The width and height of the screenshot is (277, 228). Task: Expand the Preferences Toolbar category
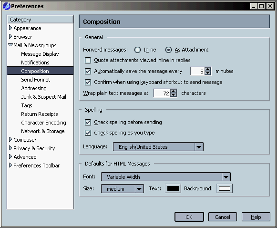[x=10, y=165]
